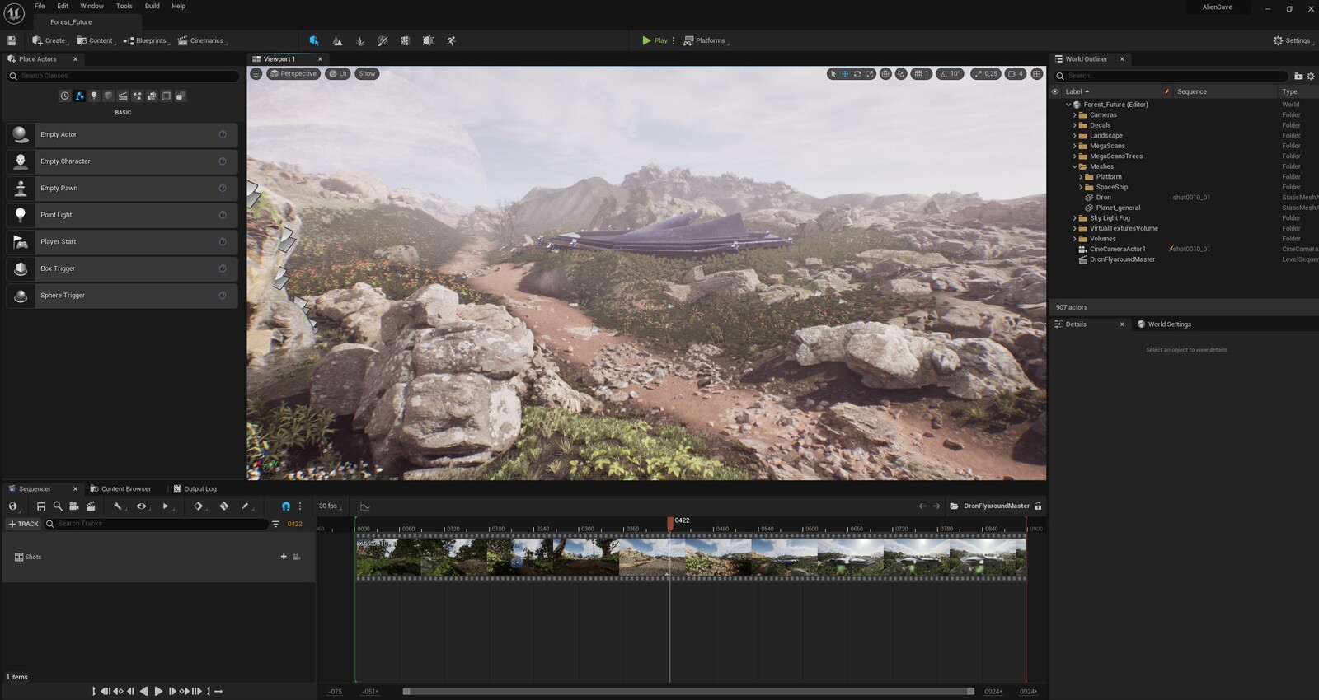This screenshot has width=1319, height=700.
Task: Click outliner settings gear icon
Action: [x=1310, y=76]
